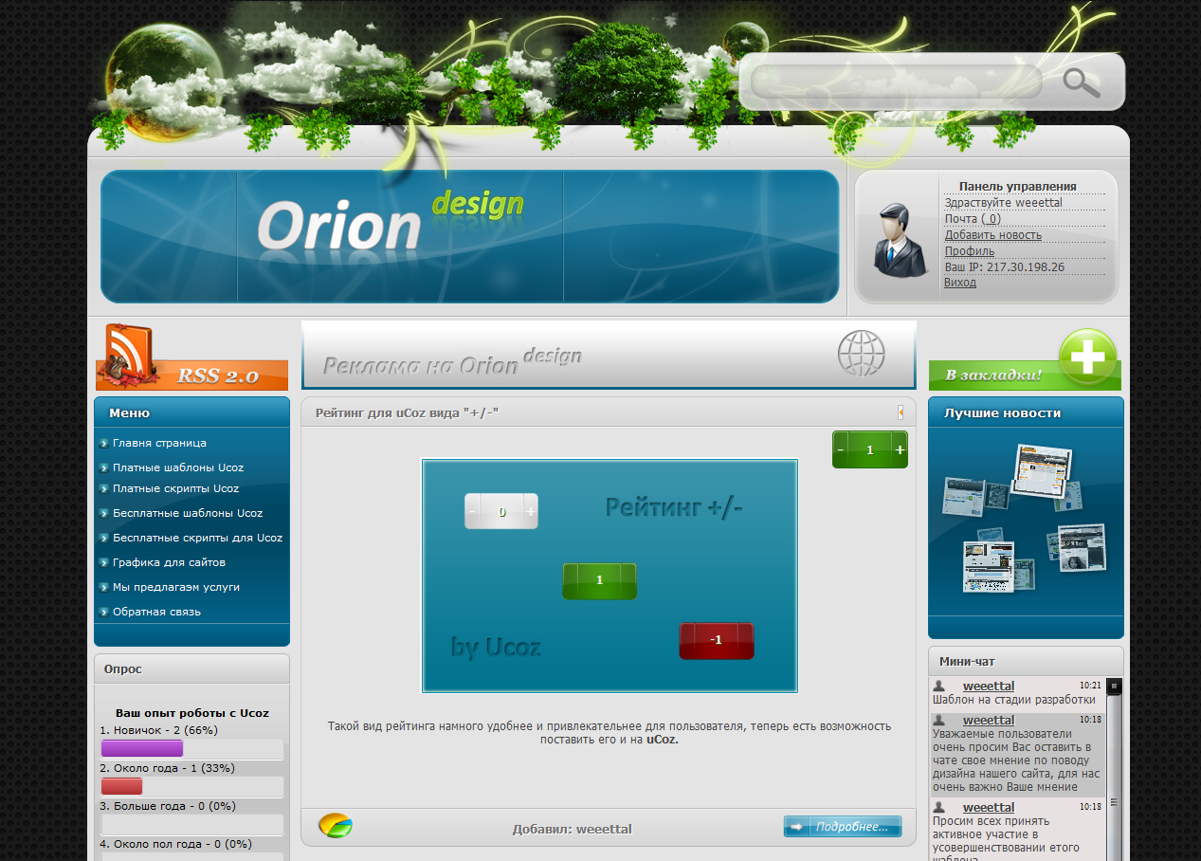1201x861 pixels.
Task: Click the purple Новичок poll result bar
Action: click(x=142, y=748)
